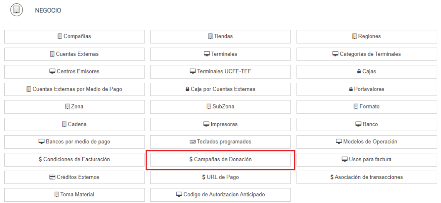This screenshot has height=203, width=441.
Task: Open Modelos de Operación
Action: [x=367, y=142]
